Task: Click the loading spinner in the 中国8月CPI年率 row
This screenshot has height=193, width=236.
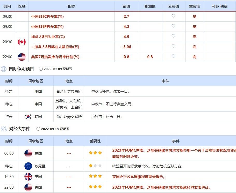Action: [x=173, y=16]
